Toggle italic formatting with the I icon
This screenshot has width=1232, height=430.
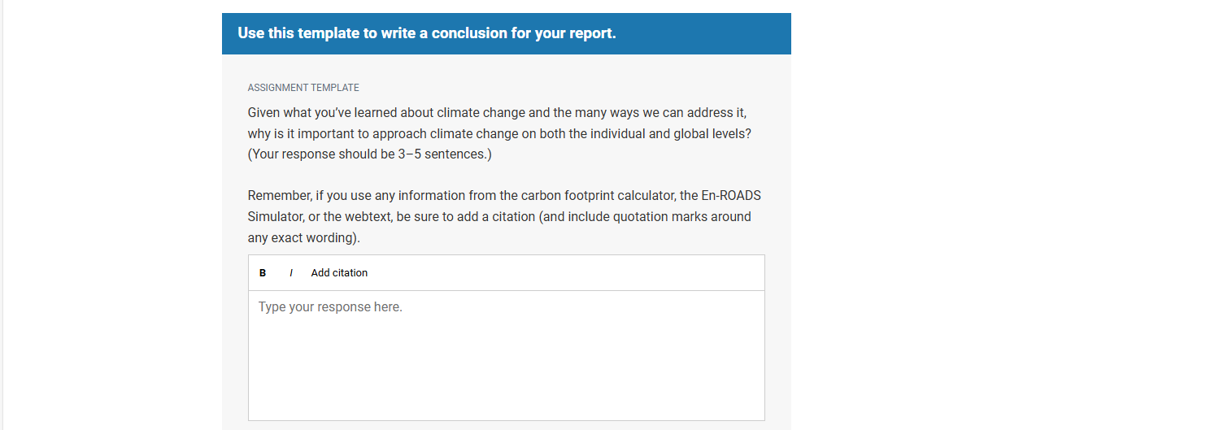pyautogui.click(x=291, y=273)
